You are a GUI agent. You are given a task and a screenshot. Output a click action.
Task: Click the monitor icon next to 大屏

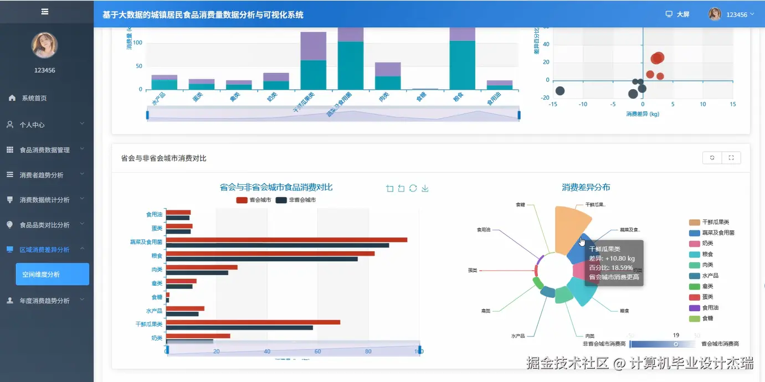point(669,14)
